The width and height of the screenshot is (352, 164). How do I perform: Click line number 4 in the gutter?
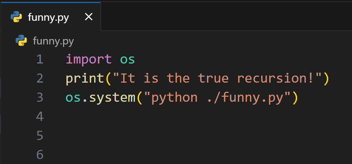pos(40,117)
